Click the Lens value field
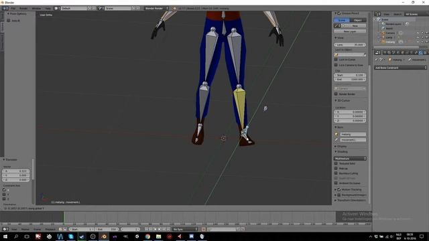429x241 pixels. click(350, 45)
